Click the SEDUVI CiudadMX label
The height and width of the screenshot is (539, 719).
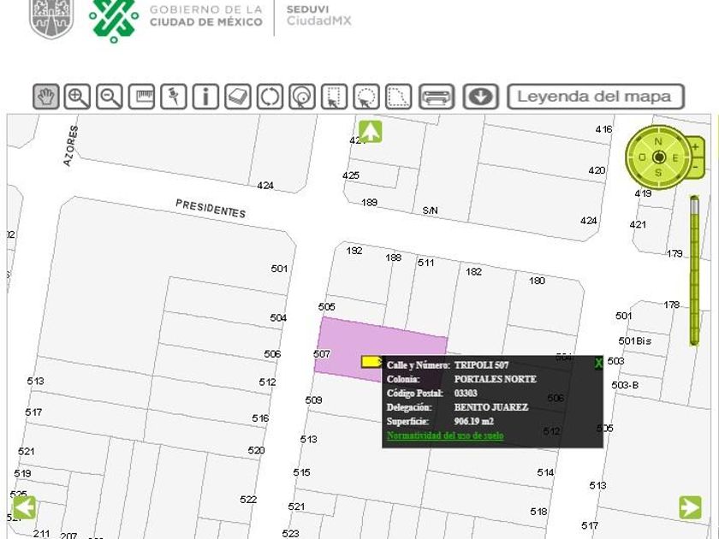pyautogui.click(x=318, y=15)
